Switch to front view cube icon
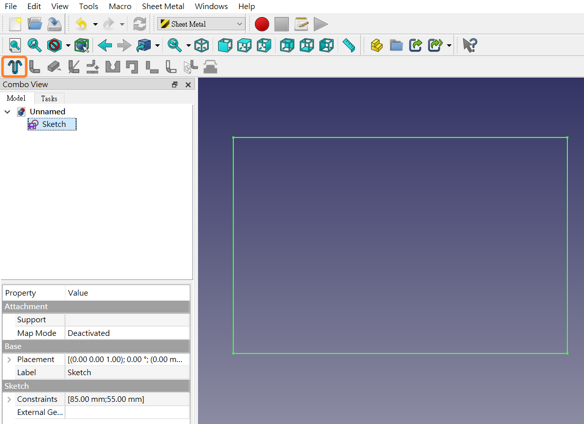Viewport: 584px width, 424px height. (x=225, y=45)
